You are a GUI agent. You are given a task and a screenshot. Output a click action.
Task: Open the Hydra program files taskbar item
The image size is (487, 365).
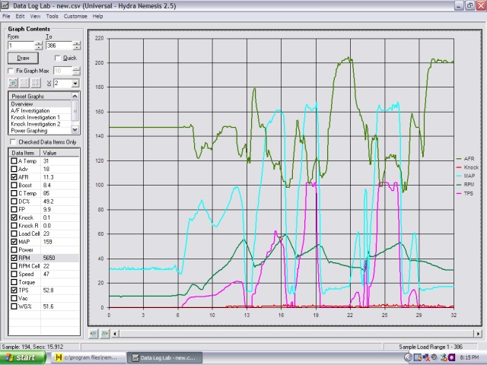(88, 357)
